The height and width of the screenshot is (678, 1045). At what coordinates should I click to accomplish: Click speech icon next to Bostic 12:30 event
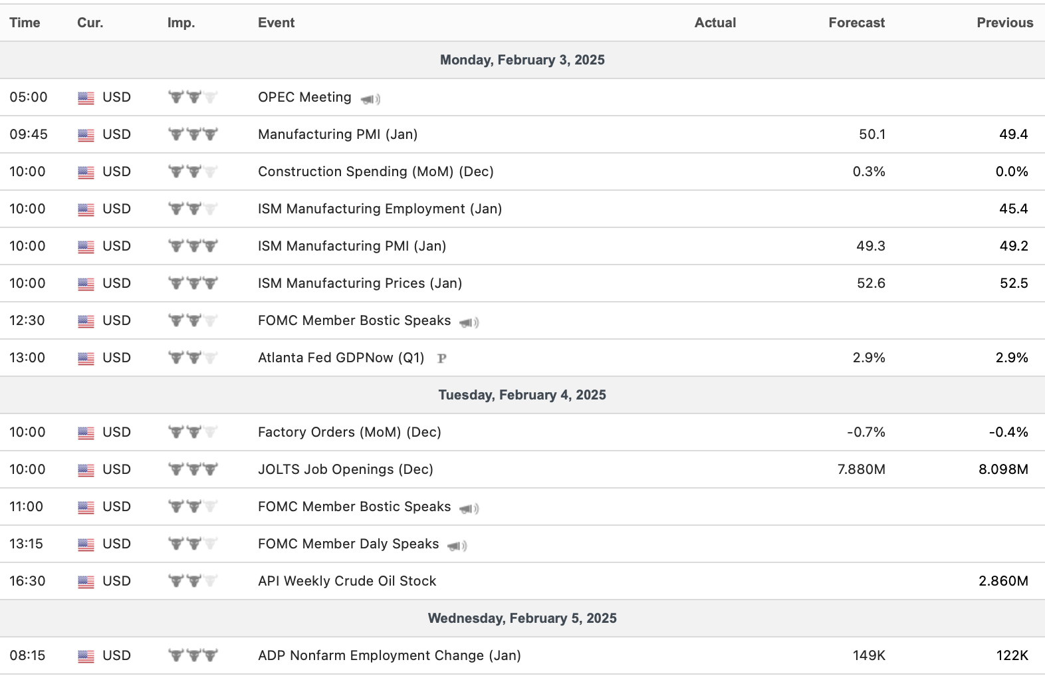tap(469, 322)
